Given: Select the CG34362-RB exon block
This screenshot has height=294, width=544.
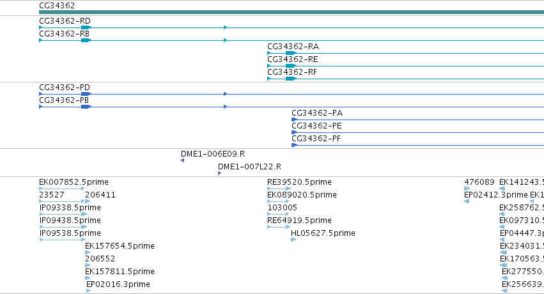Looking at the screenshot, I should 86,40.
